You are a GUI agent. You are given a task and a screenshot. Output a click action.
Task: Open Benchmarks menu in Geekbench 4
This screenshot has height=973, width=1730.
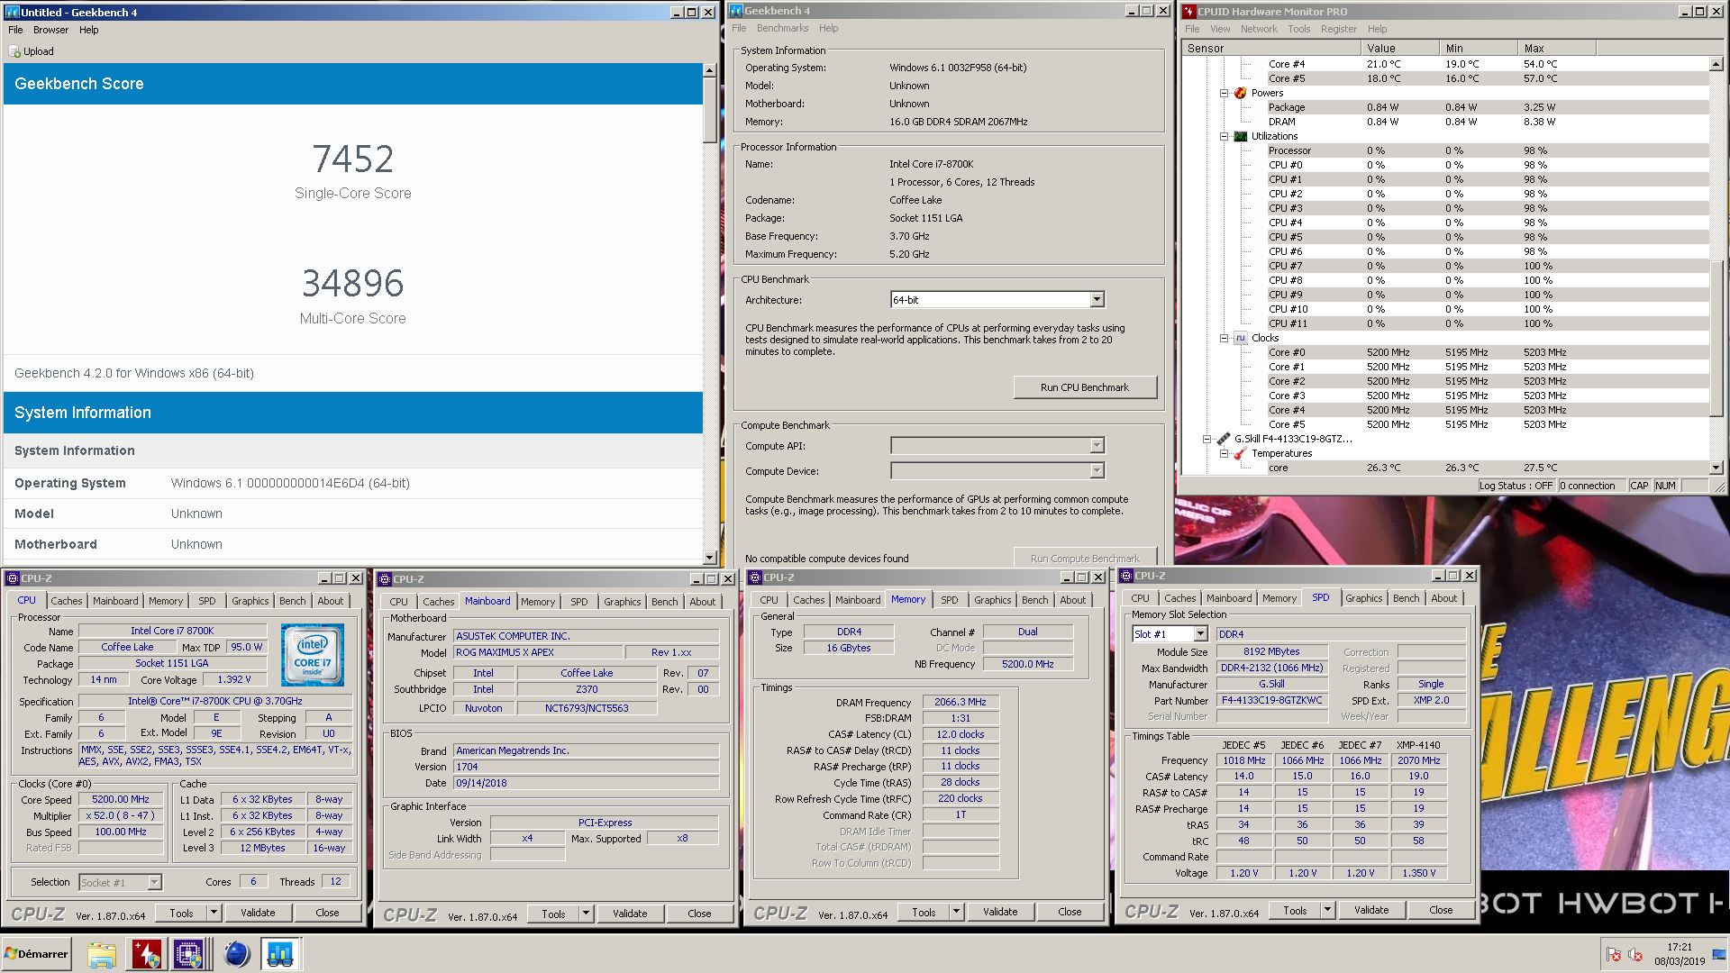pyautogui.click(x=782, y=28)
